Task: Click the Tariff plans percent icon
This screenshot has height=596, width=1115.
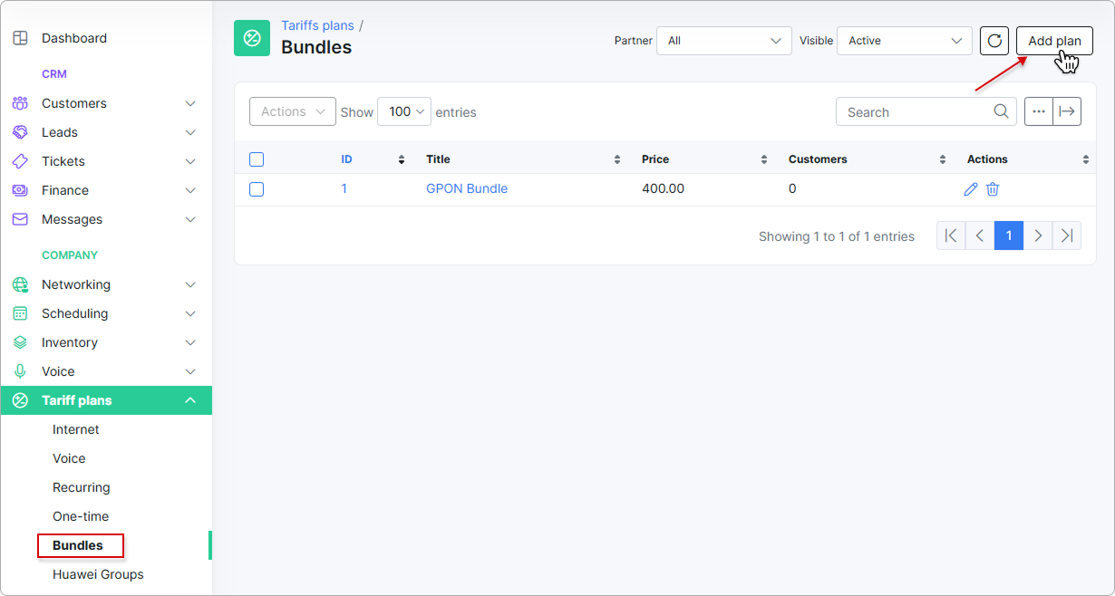Action: (20, 400)
